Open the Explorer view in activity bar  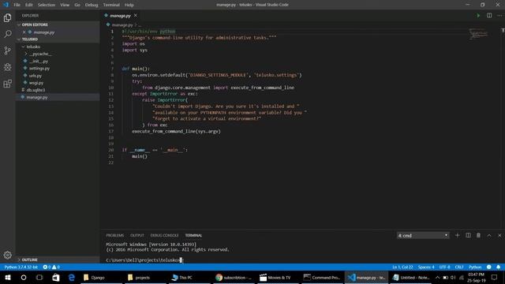7,17
